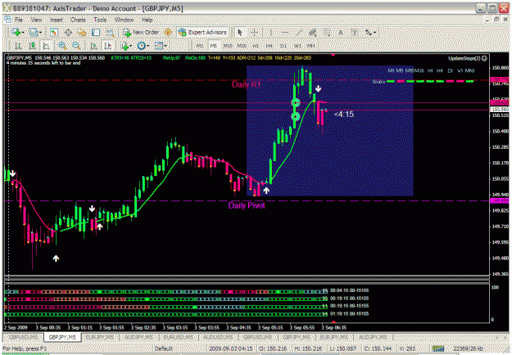Image resolution: width=512 pixels, height=355 pixels.
Task: Open the Charts menu
Action: pos(78,20)
